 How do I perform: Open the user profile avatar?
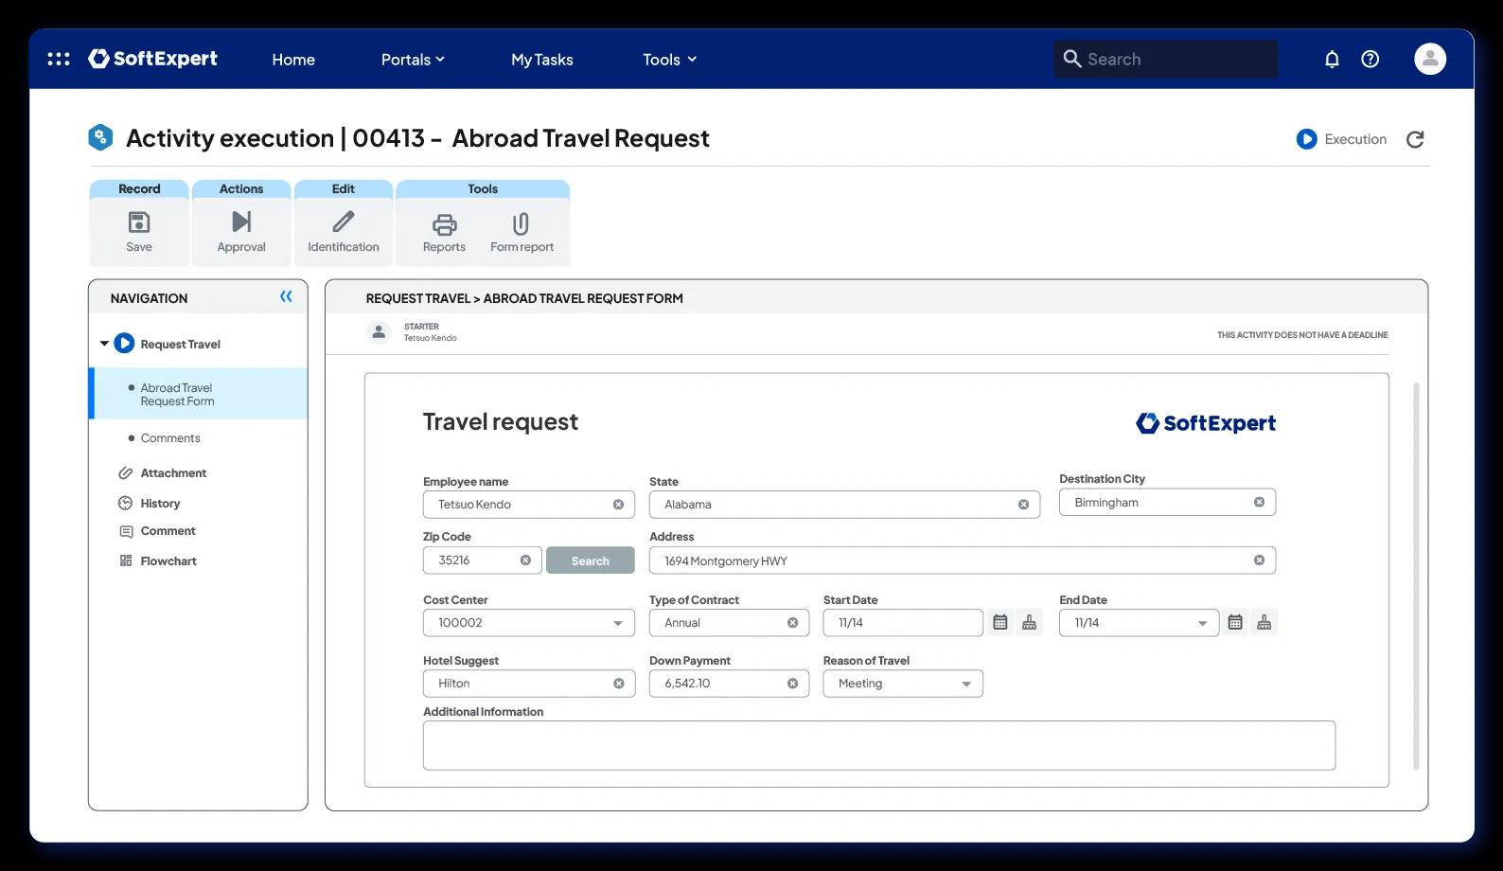[x=1429, y=59]
